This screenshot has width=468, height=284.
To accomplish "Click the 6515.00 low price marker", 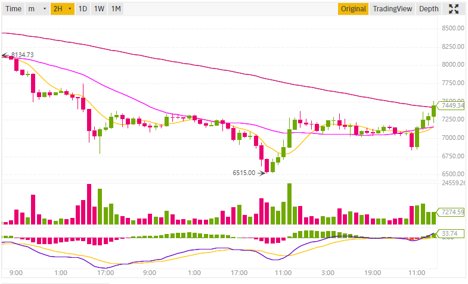I will (244, 173).
